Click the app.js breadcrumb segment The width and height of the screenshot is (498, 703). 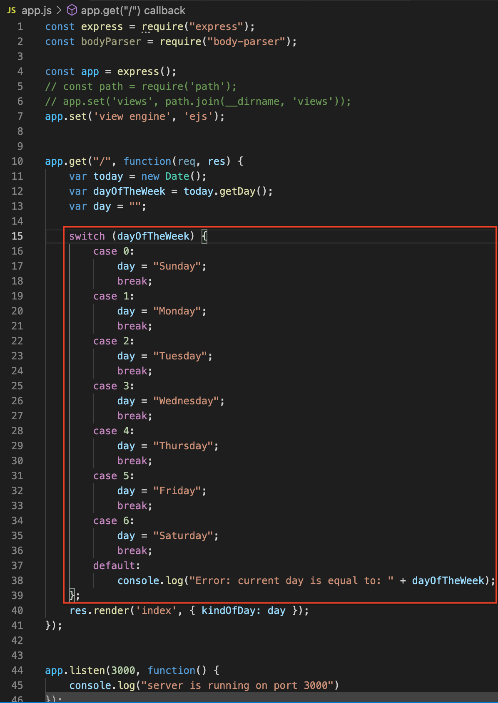click(37, 10)
